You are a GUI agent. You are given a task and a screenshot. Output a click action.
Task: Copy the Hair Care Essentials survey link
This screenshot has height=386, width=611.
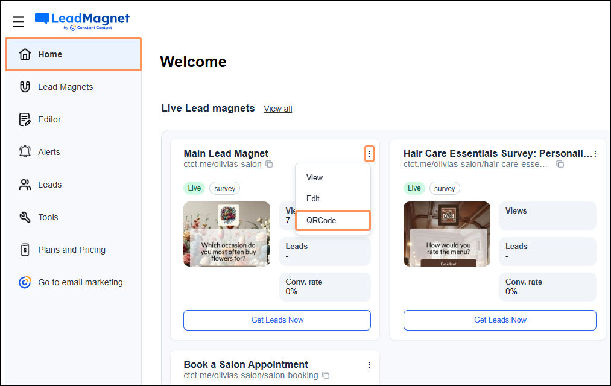point(560,164)
